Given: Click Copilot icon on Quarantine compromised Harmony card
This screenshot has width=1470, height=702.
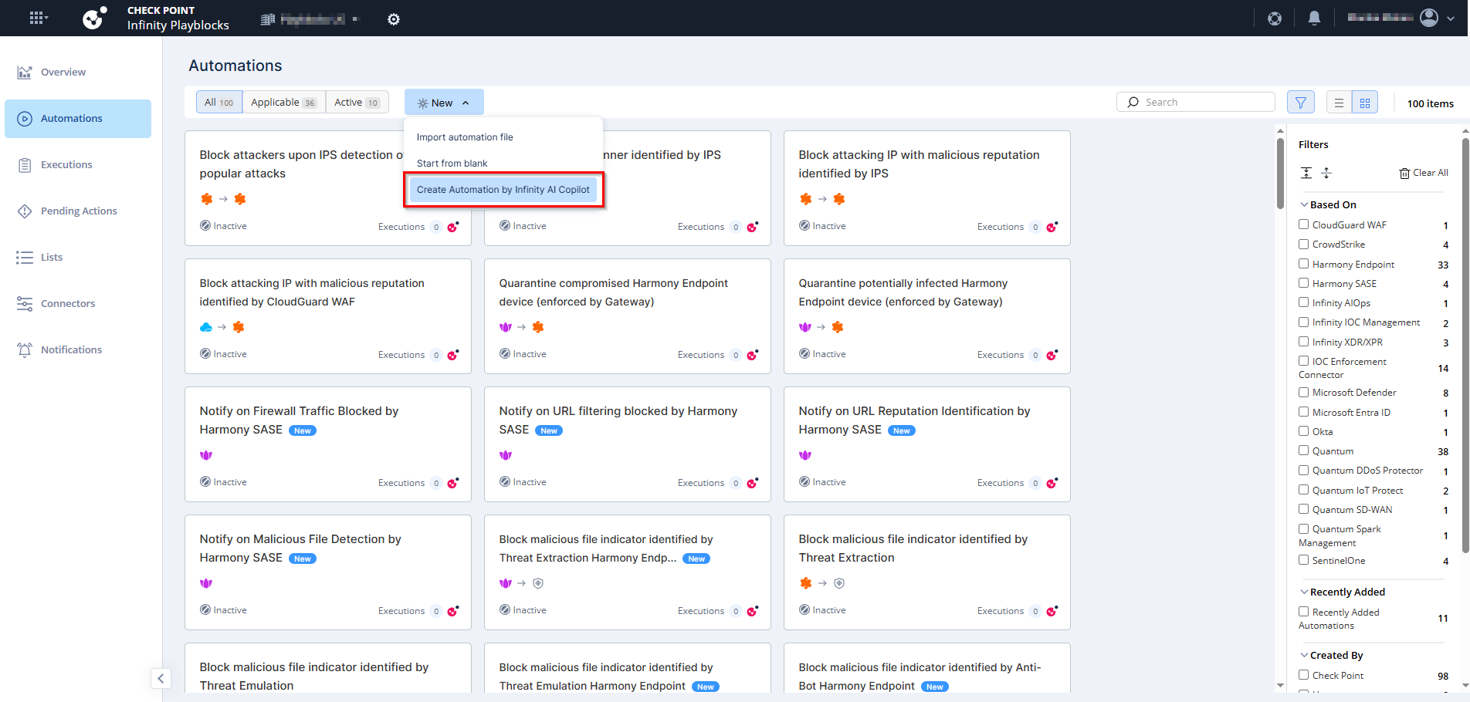Looking at the screenshot, I should tap(753, 355).
